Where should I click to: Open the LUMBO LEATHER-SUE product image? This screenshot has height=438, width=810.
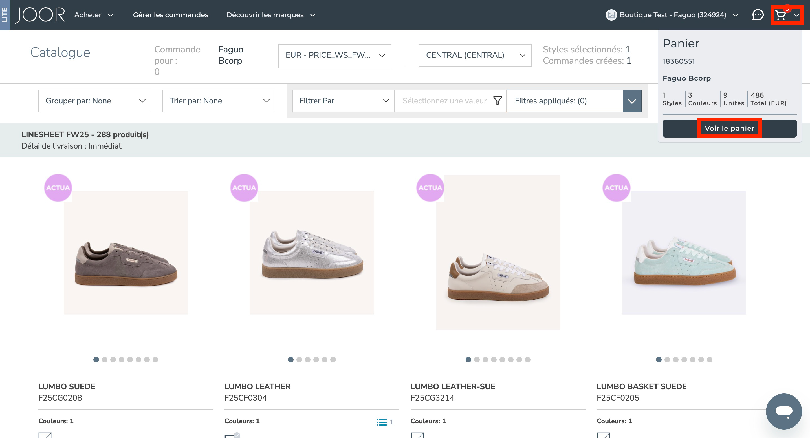498,252
